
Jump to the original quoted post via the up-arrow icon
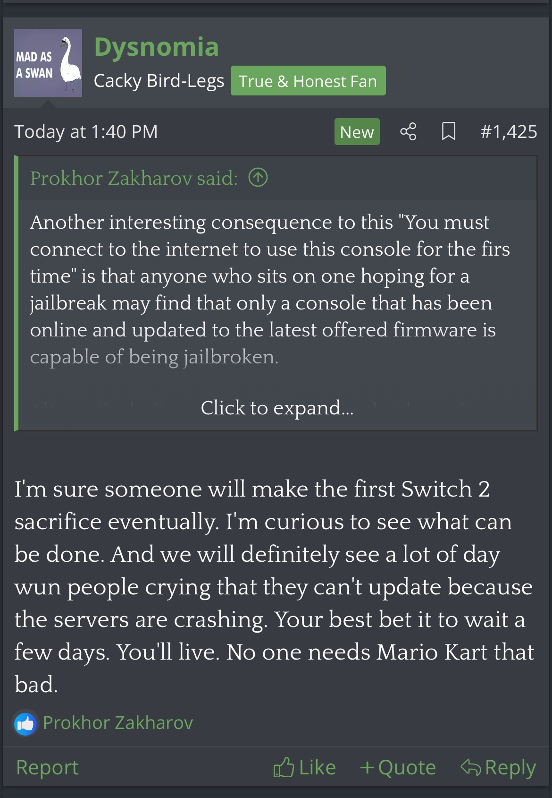click(x=258, y=178)
